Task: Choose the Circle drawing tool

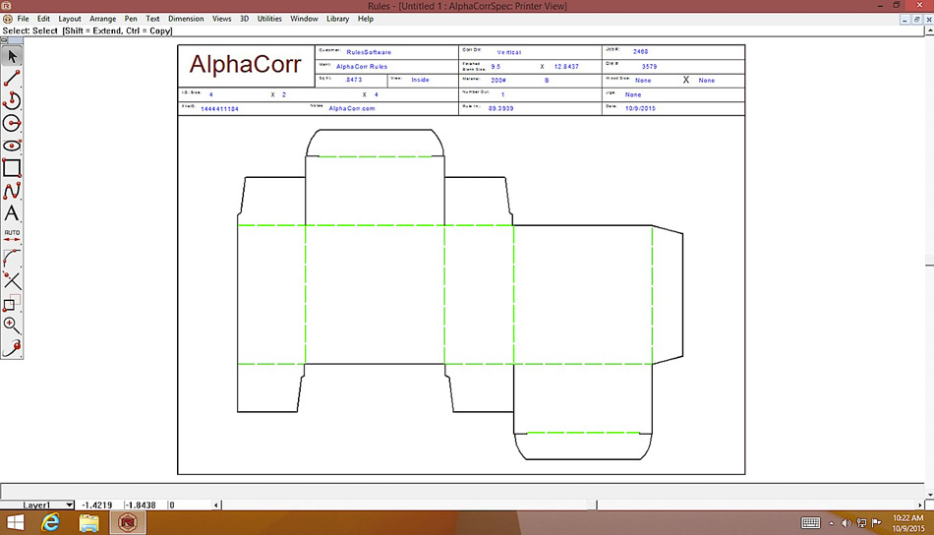Action: (12, 123)
